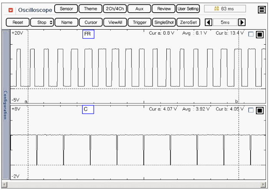The height and width of the screenshot is (190, 269).
Task: Click the AB cursor interval icon
Action: coord(216,8)
